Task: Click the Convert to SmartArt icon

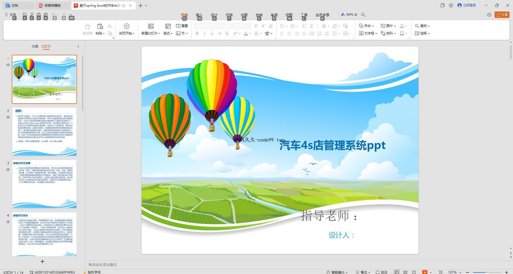Action: (x=345, y=26)
